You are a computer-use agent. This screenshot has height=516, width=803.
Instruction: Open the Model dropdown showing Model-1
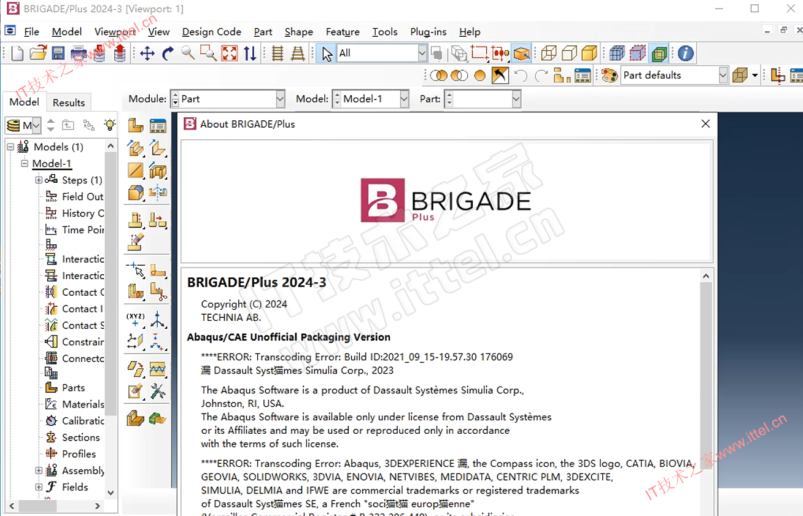(404, 99)
